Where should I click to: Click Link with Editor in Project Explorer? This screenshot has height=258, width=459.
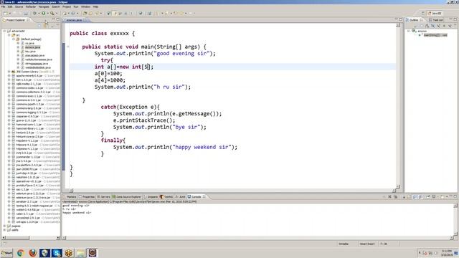coord(46,26)
